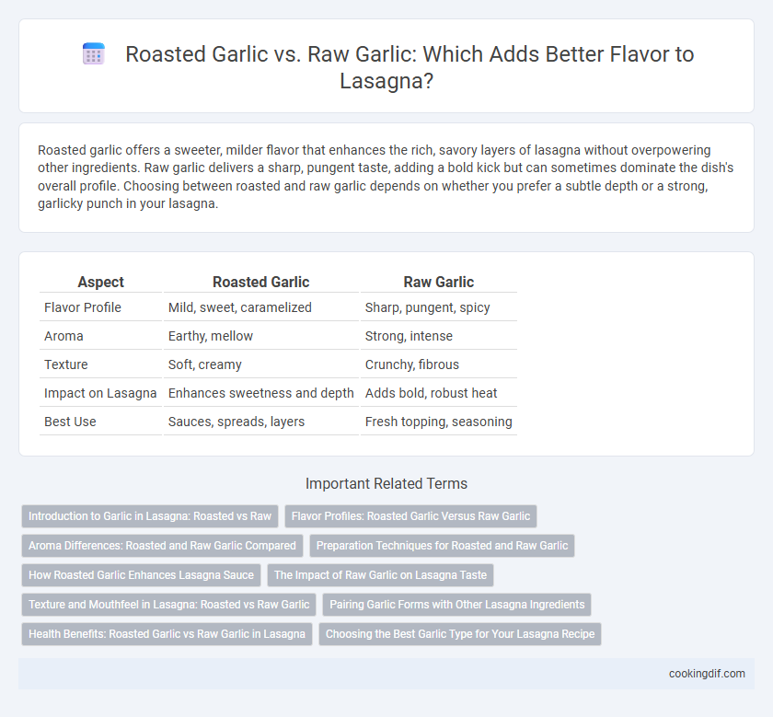Click the 'Strong, intense' cell

point(409,336)
